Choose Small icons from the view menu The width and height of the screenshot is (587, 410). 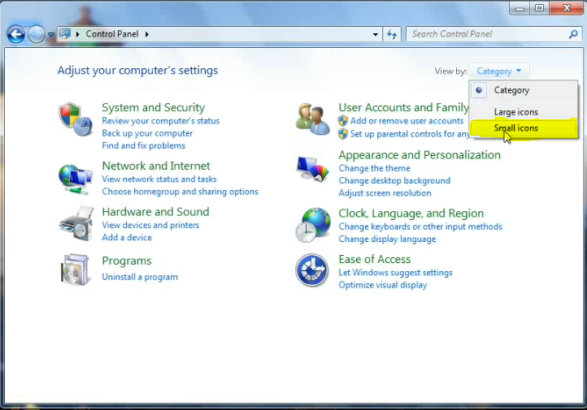pyautogui.click(x=524, y=128)
